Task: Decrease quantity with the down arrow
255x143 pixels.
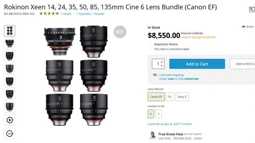Action: pyautogui.click(x=162, y=66)
